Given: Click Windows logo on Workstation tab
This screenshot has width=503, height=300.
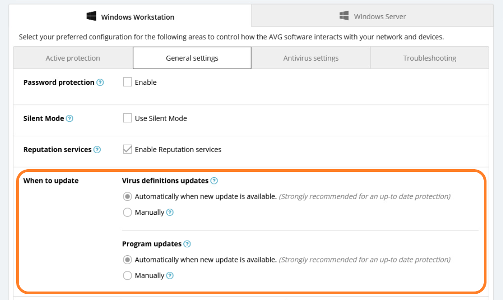Looking at the screenshot, I should pos(91,16).
